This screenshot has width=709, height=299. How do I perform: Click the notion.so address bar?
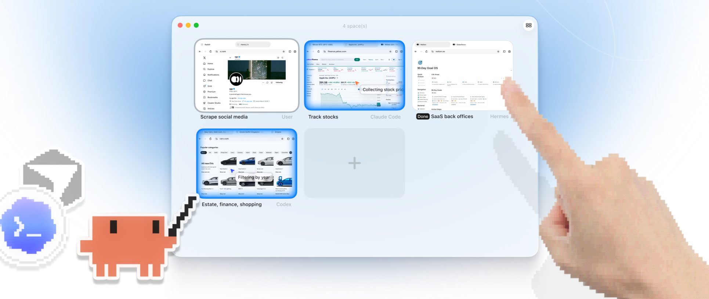coord(466,51)
